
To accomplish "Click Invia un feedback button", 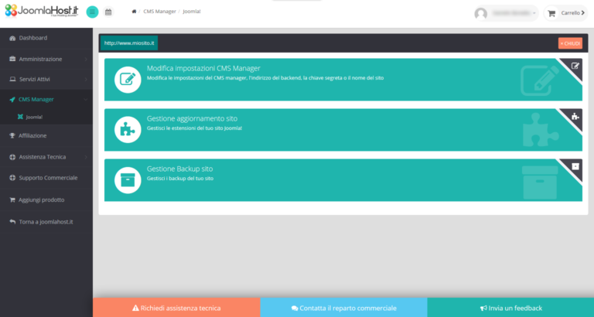I will click(510, 308).
